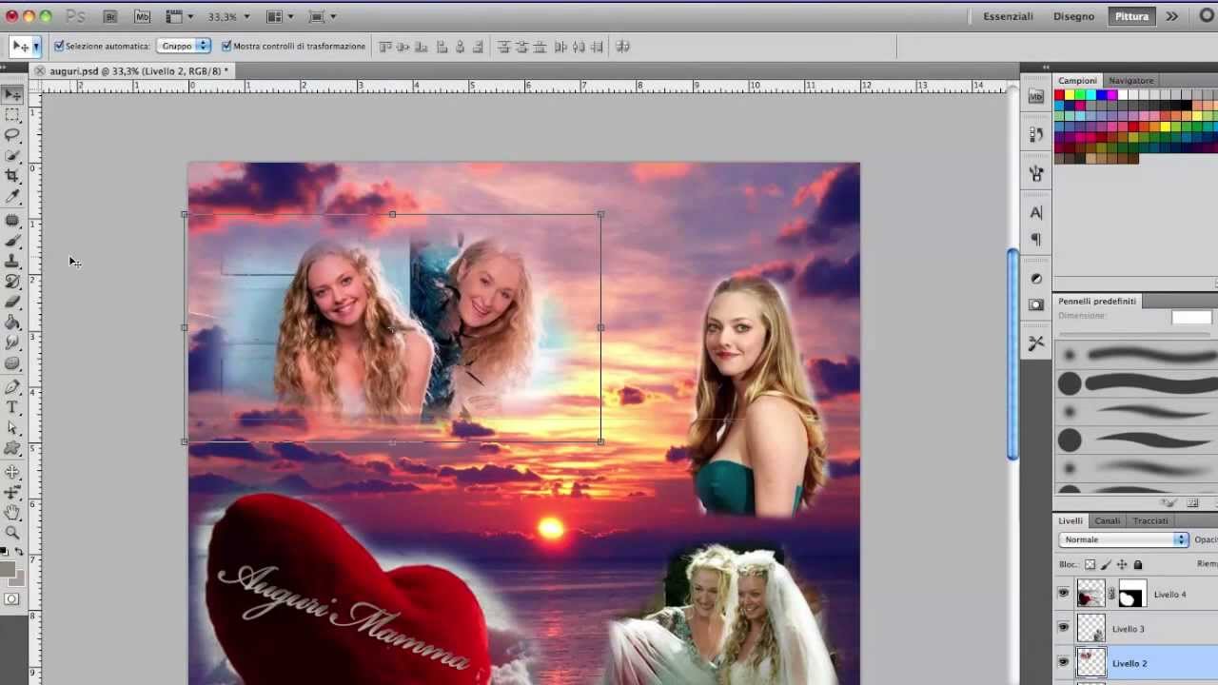
Task: Hide the Livello 4 layer
Action: [1064, 594]
